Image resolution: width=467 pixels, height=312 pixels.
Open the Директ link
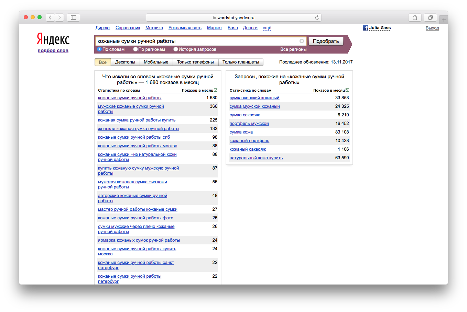coord(103,27)
